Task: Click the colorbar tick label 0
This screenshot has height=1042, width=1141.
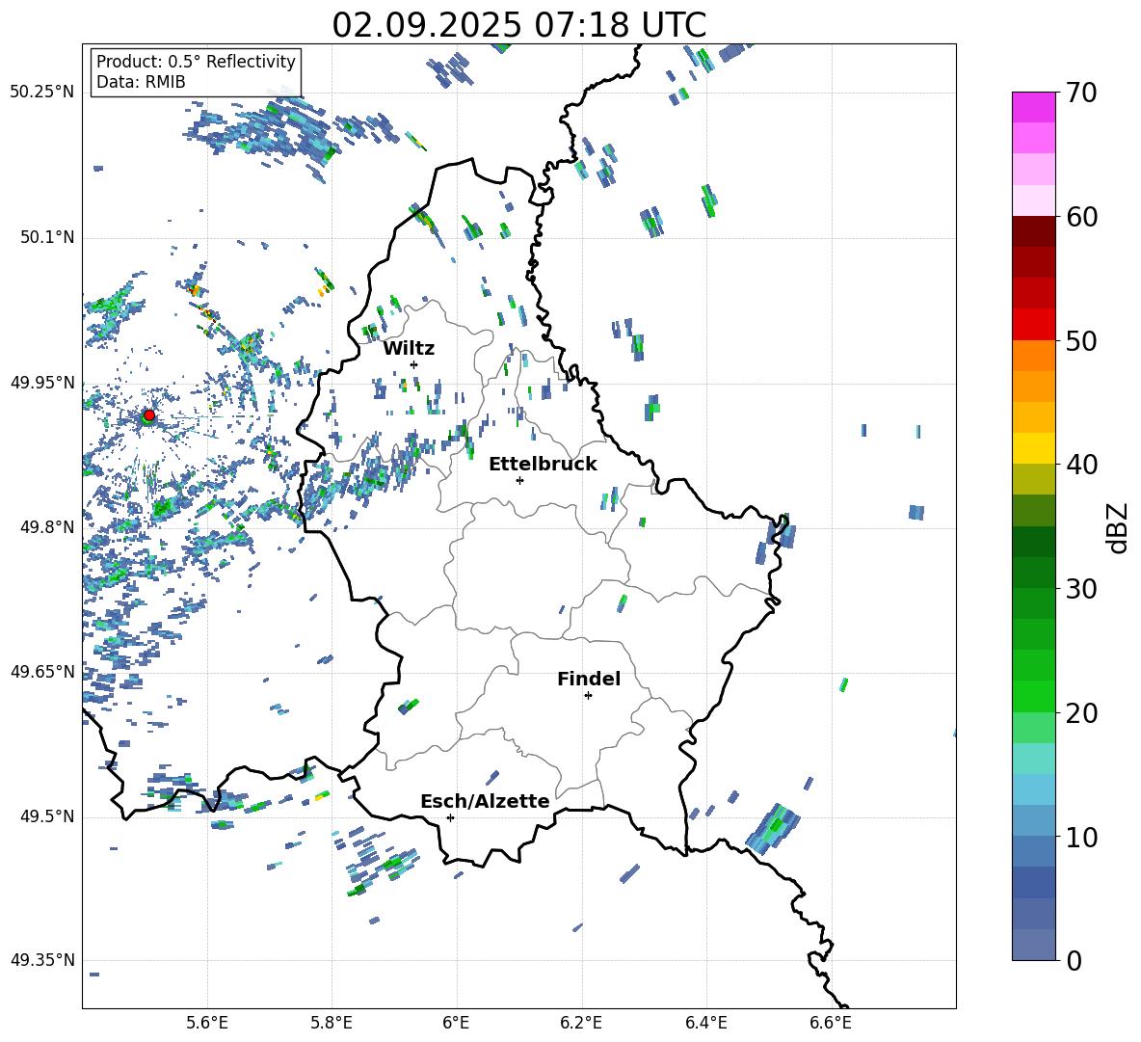Action: [x=1074, y=961]
